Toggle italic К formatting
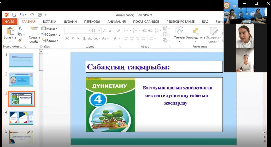The image size is (271, 147). coord(73,39)
